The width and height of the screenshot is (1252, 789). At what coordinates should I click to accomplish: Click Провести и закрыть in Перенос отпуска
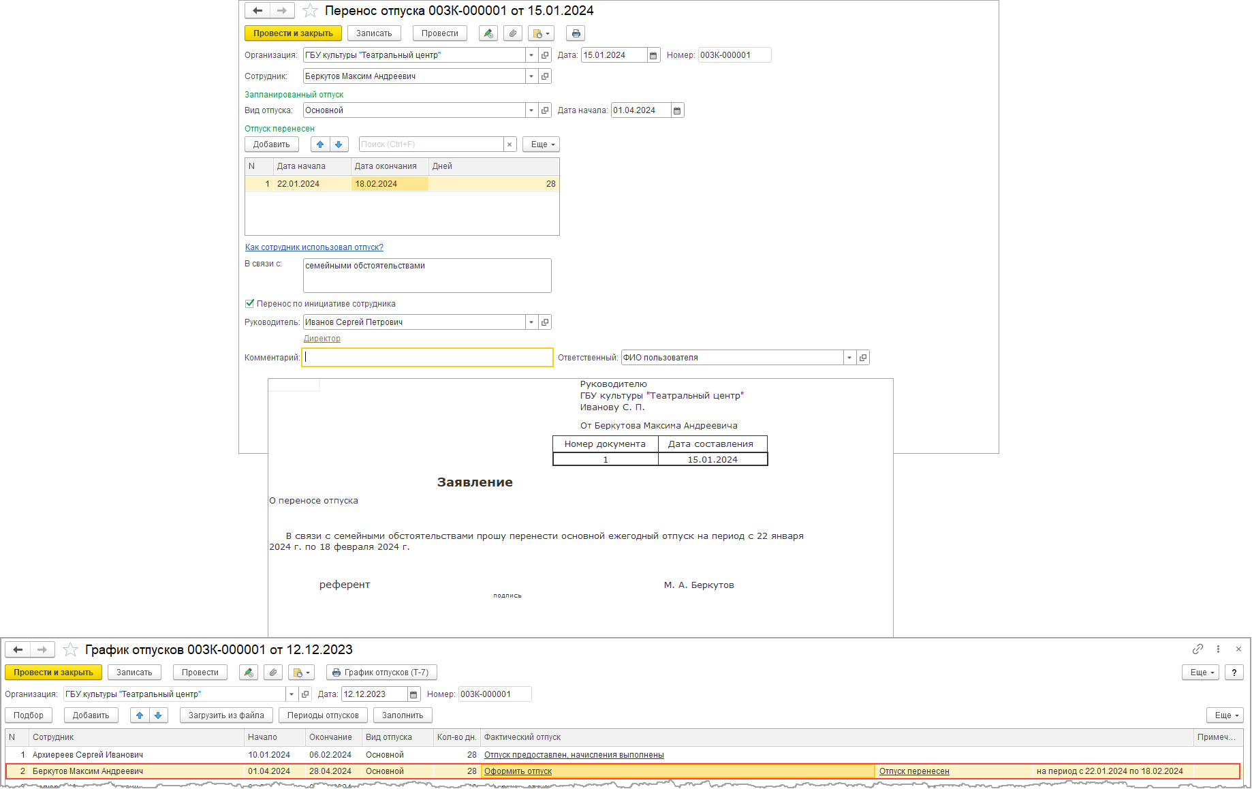(x=293, y=33)
